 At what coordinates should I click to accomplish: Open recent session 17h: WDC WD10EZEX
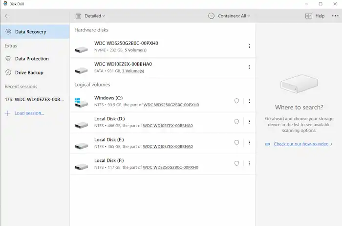click(x=34, y=99)
